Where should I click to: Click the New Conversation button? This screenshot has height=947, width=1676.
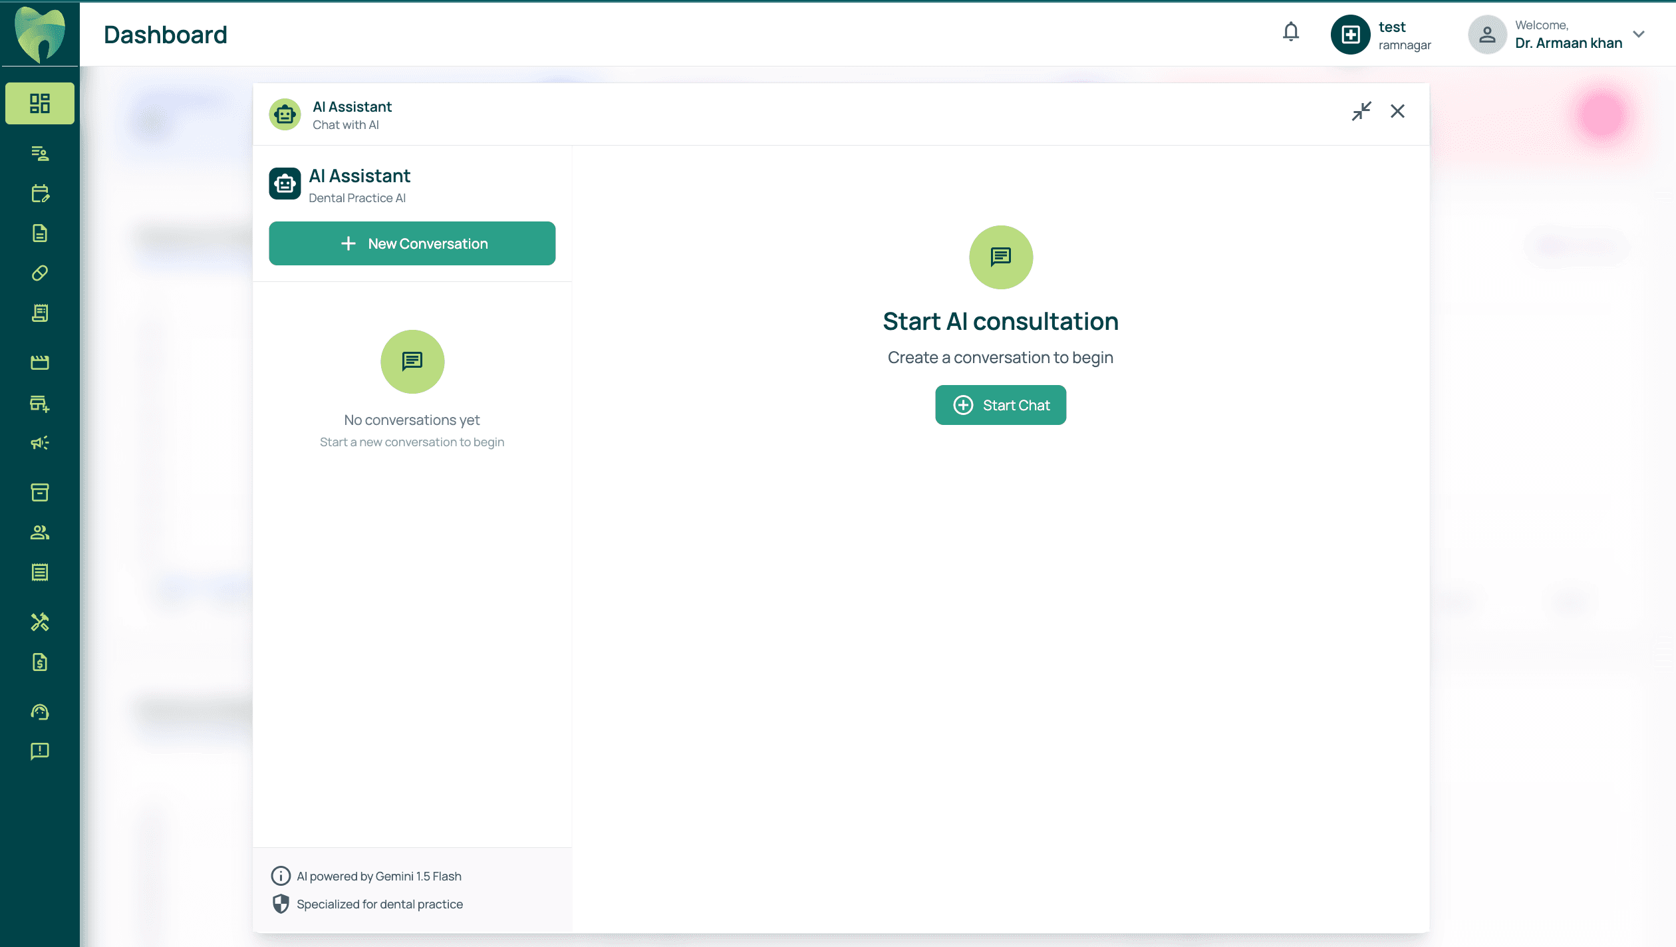(412, 243)
